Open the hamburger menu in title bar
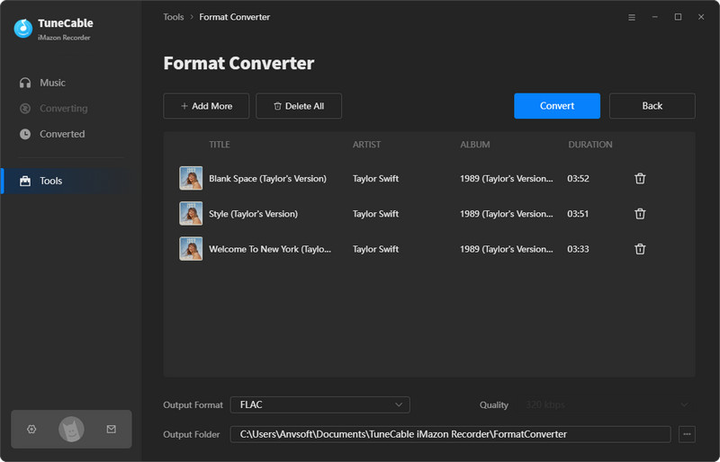720x462 pixels. (x=632, y=17)
